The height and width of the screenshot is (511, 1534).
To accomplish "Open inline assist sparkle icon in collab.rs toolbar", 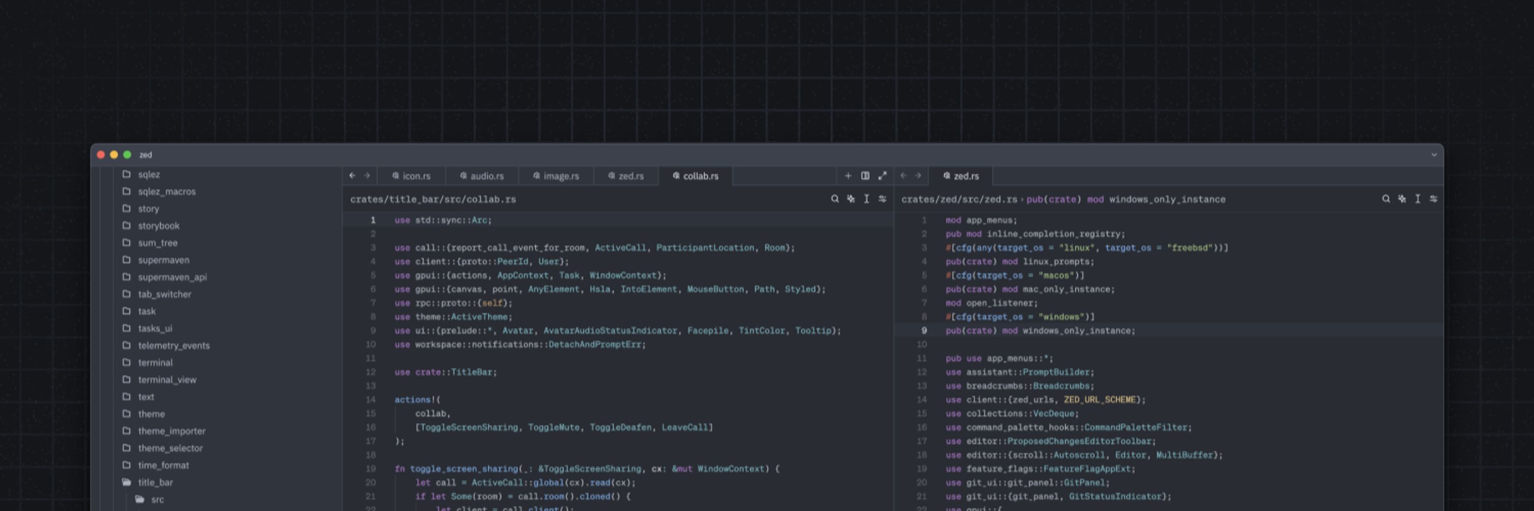I will (851, 199).
